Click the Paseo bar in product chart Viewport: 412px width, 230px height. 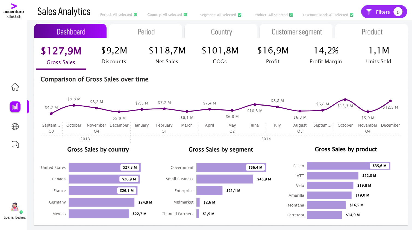coord(349,166)
